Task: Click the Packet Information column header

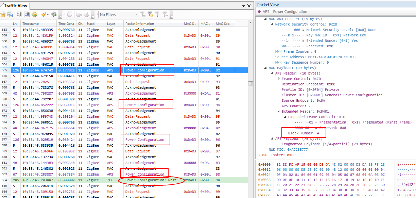Action: (x=139, y=24)
